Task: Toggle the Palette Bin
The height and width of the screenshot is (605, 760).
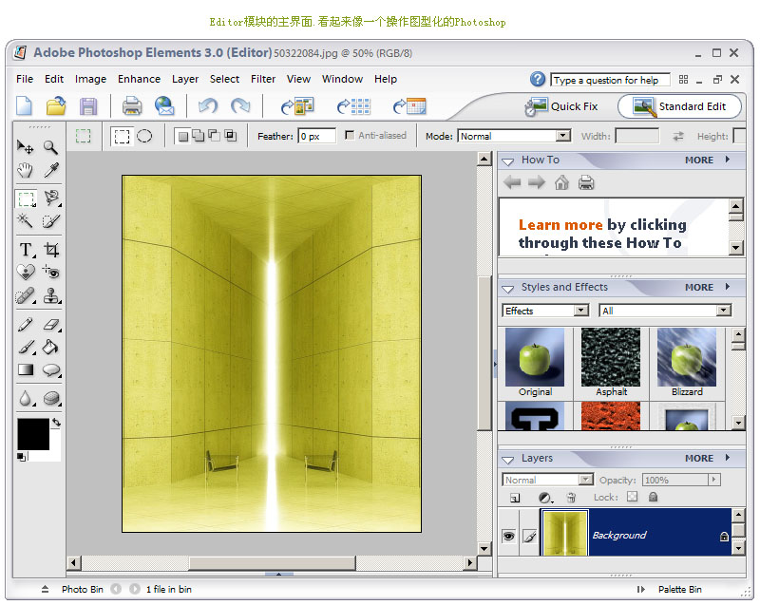Action: point(672,589)
